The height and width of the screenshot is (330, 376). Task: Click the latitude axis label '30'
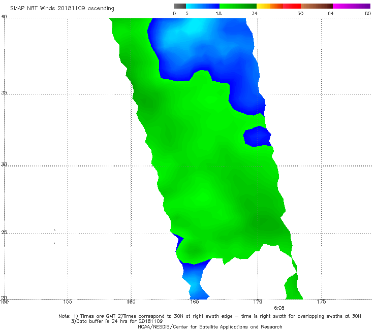4,164
